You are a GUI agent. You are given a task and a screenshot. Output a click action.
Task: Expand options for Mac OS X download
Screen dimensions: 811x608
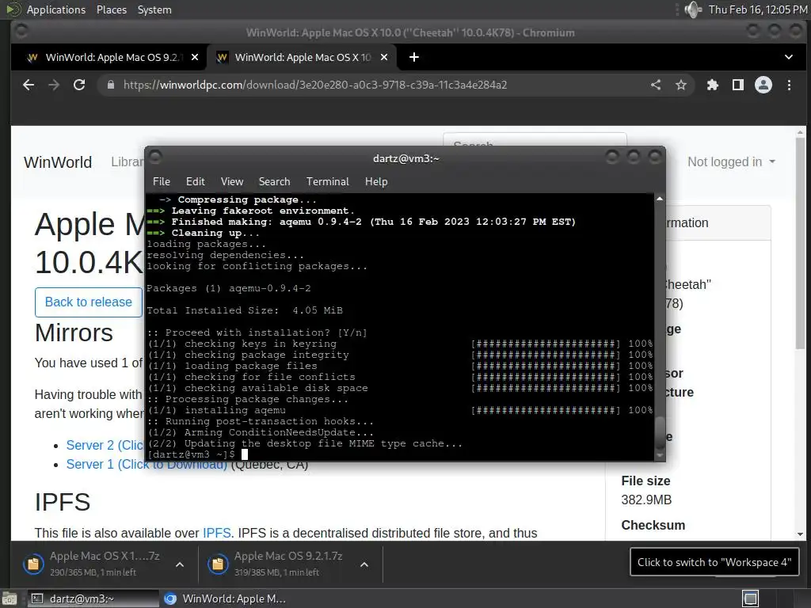[x=180, y=564]
